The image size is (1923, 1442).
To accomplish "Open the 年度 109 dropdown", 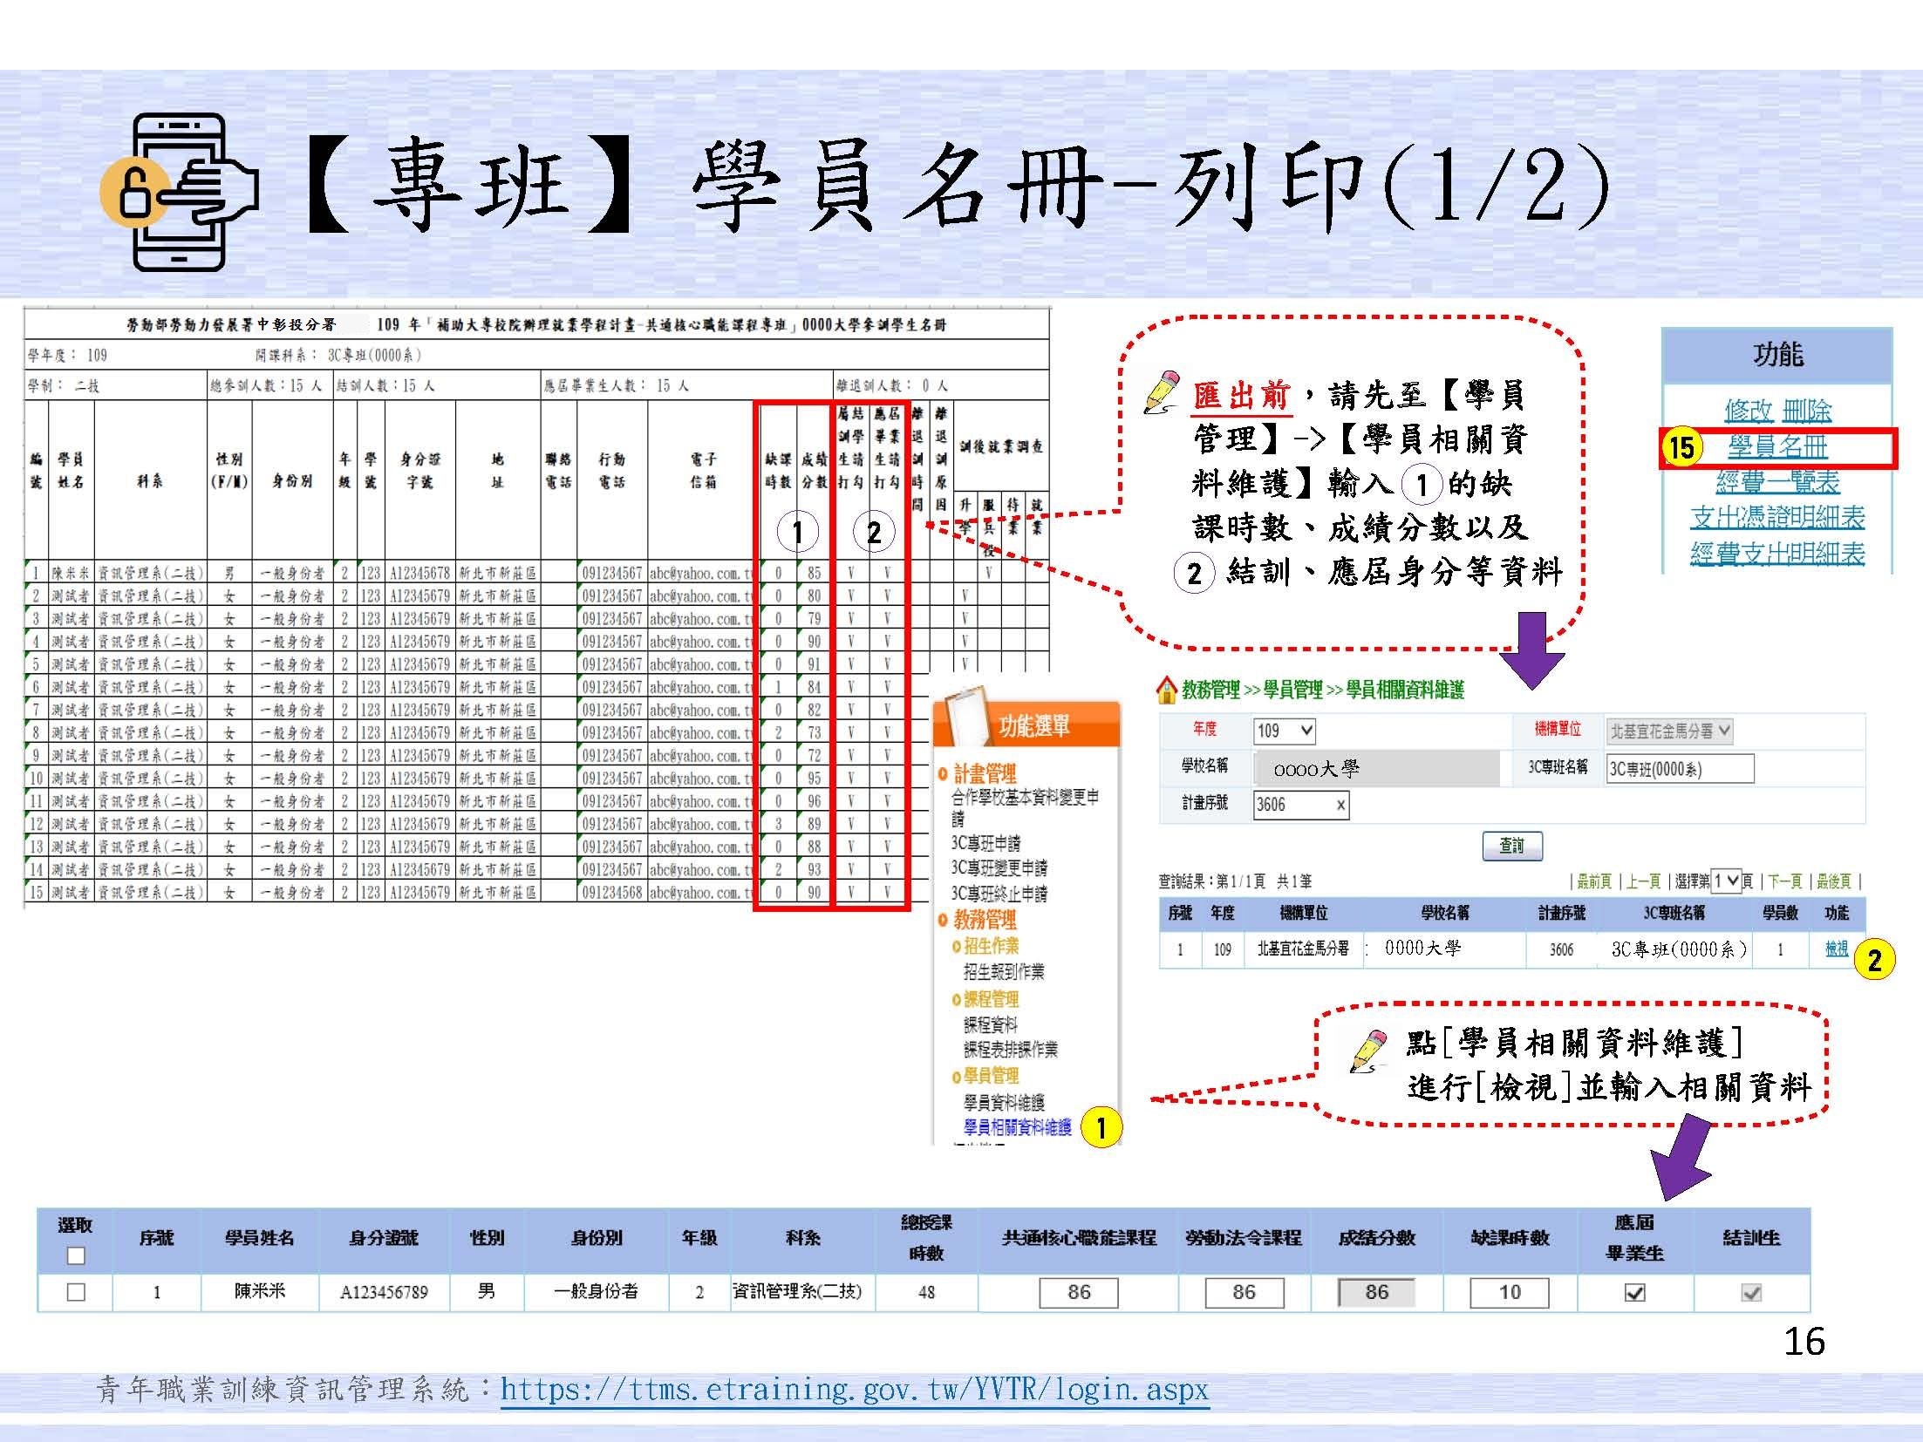I will [x=1285, y=731].
